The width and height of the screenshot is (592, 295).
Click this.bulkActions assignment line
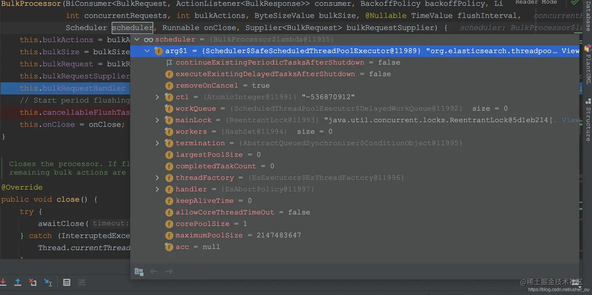pyautogui.click(x=75, y=40)
